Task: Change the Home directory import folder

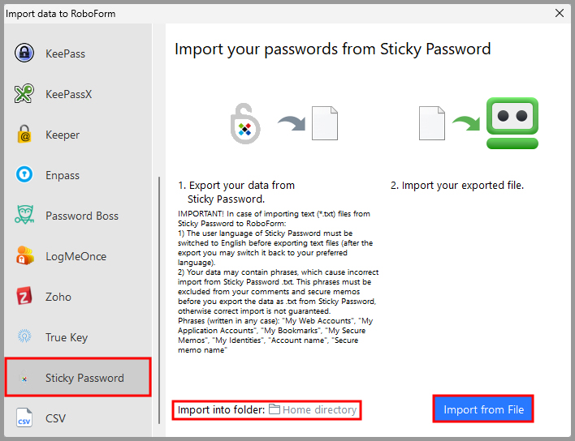Action: pyautogui.click(x=319, y=409)
